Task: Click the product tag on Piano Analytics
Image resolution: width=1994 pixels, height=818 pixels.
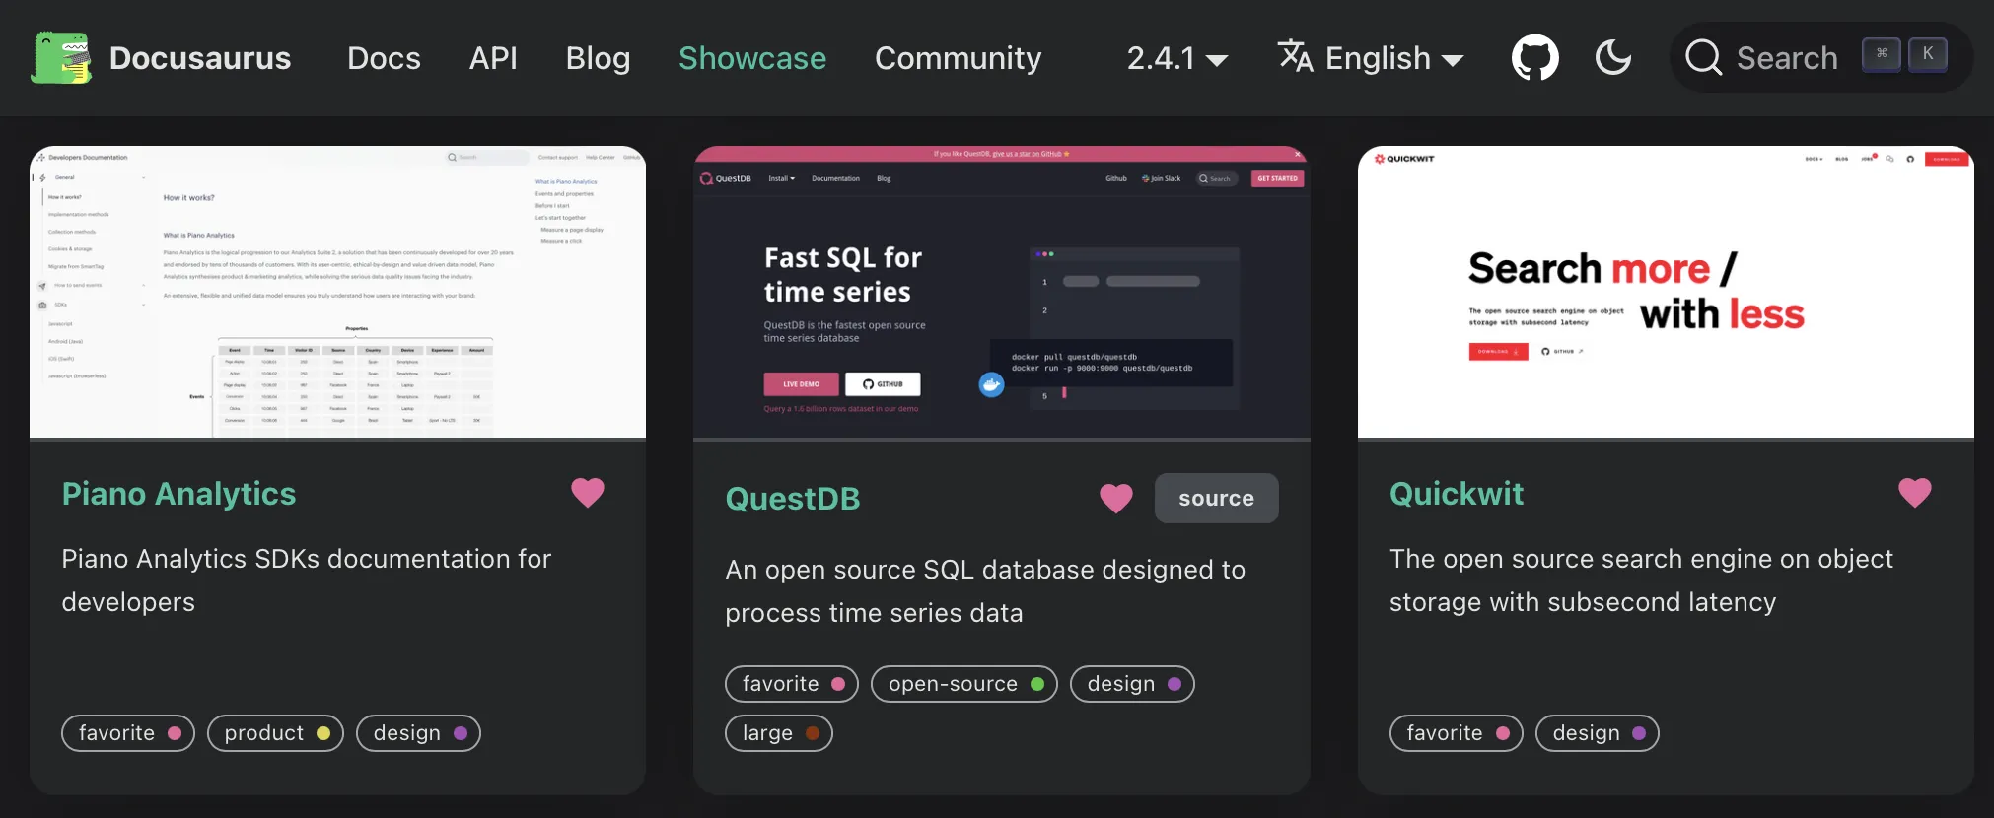Action: point(275,733)
